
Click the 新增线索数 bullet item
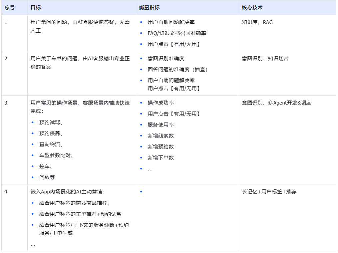pyautogui.click(x=161, y=136)
